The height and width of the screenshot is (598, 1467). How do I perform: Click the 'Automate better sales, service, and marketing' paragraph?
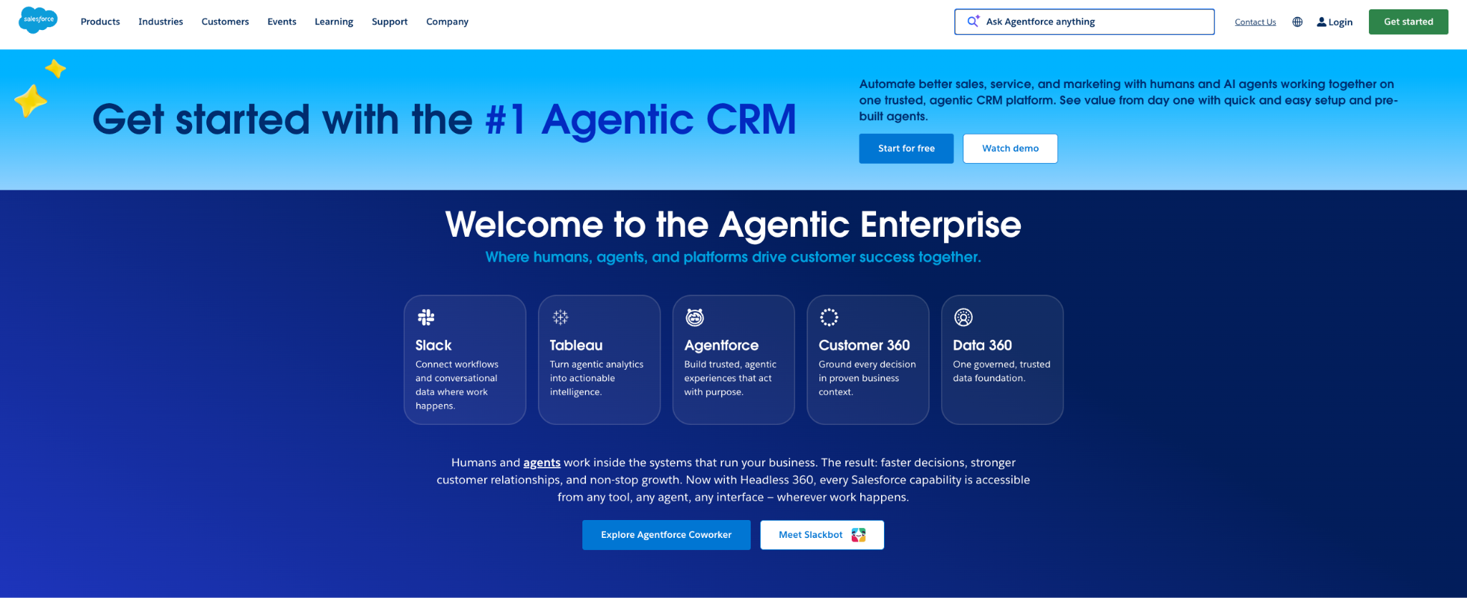(x=1128, y=100)
